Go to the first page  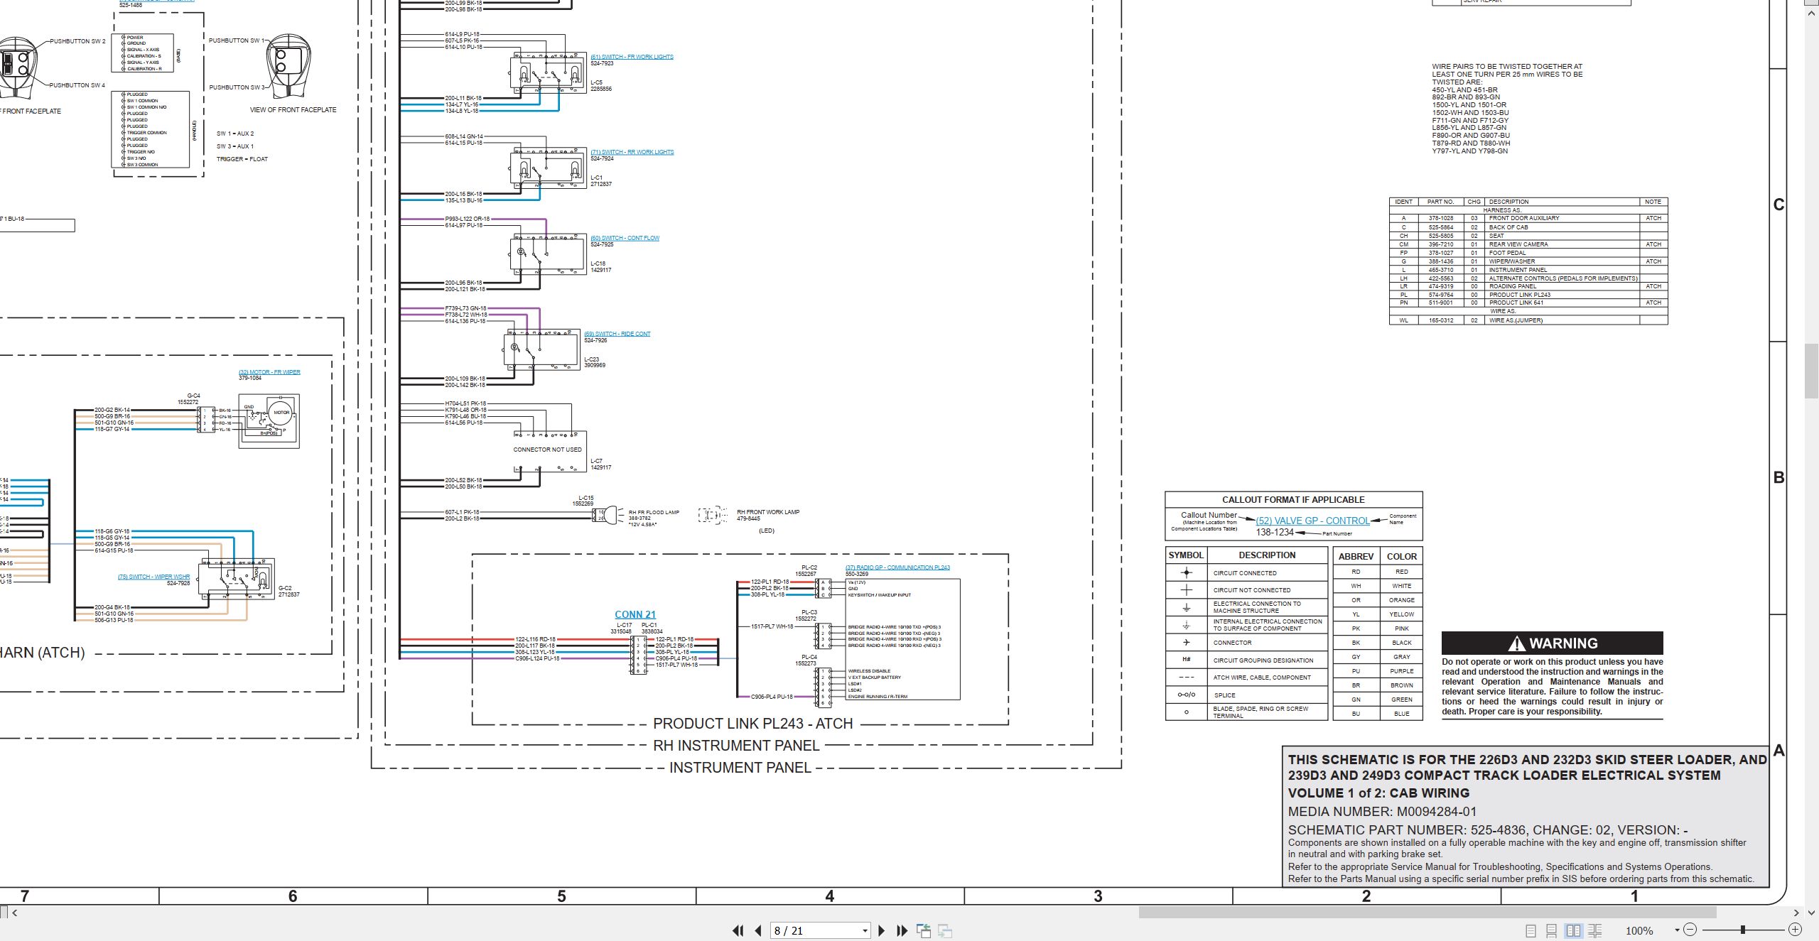[738, 930]
